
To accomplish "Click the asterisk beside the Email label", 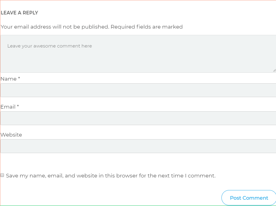I will [18, 106].
